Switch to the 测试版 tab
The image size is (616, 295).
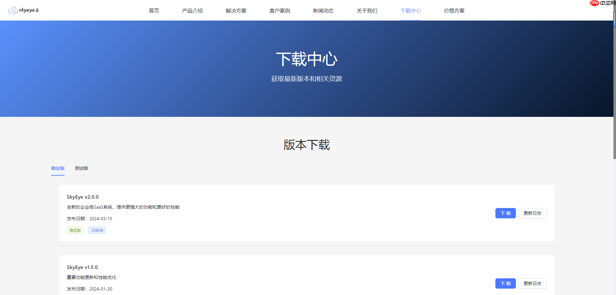click(81, 168)
